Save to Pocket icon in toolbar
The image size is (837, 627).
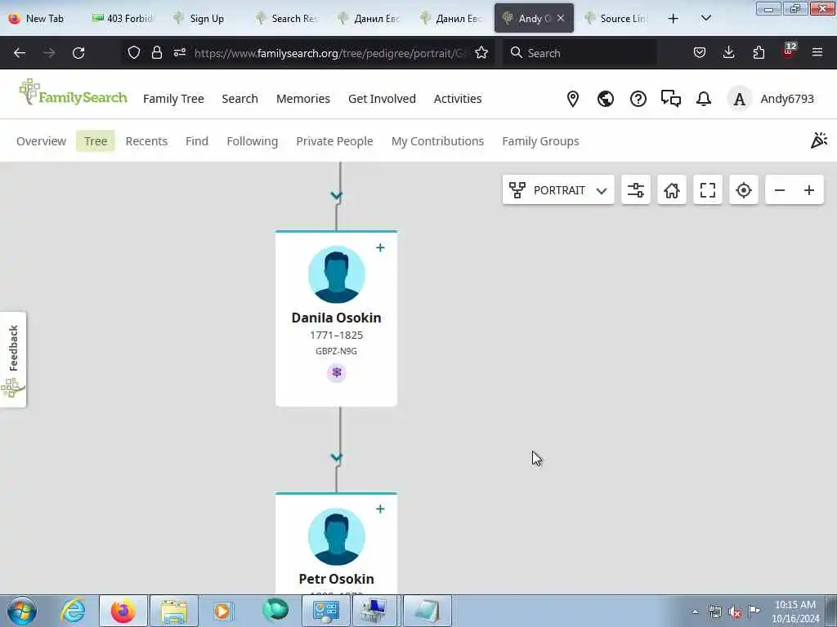700,52
